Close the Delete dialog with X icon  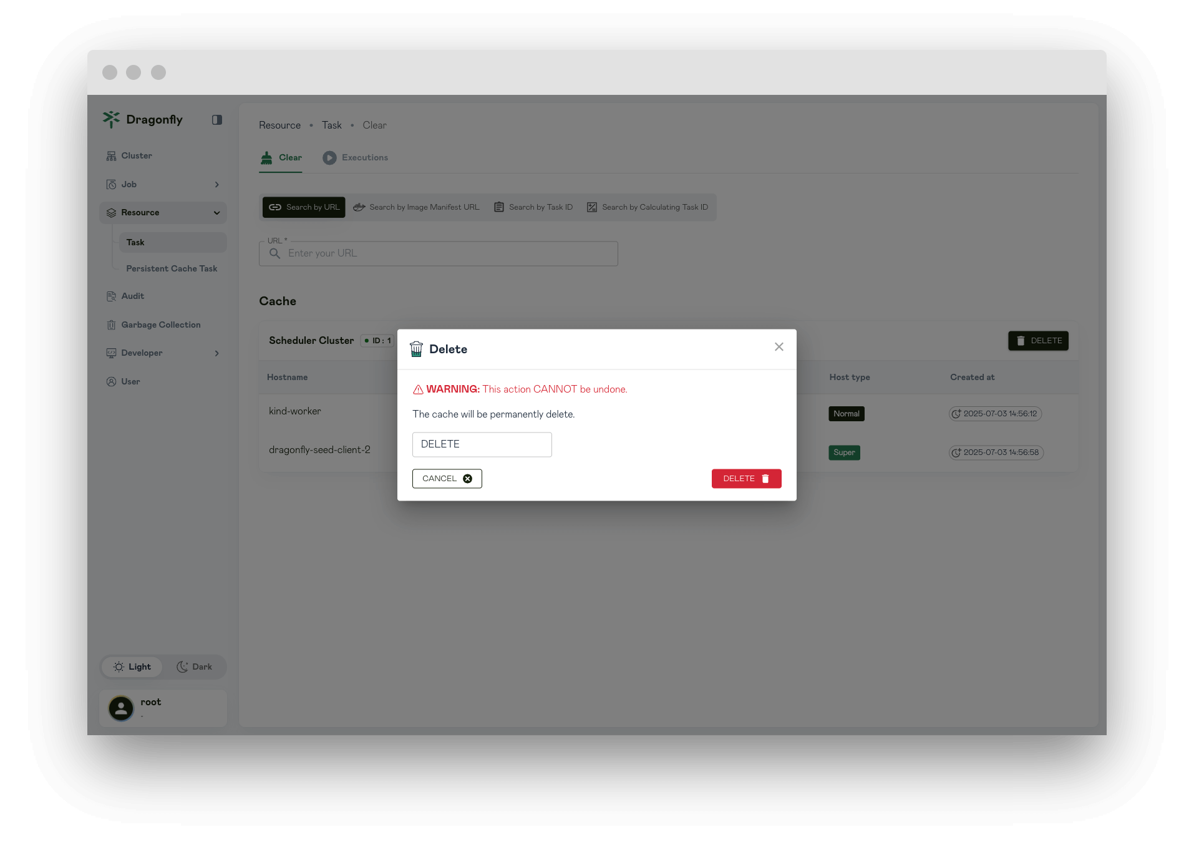pos(779,347)
